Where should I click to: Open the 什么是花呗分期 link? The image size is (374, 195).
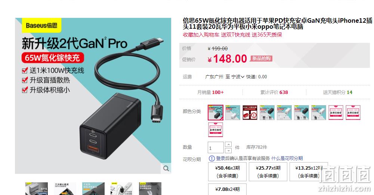(287, 158)
